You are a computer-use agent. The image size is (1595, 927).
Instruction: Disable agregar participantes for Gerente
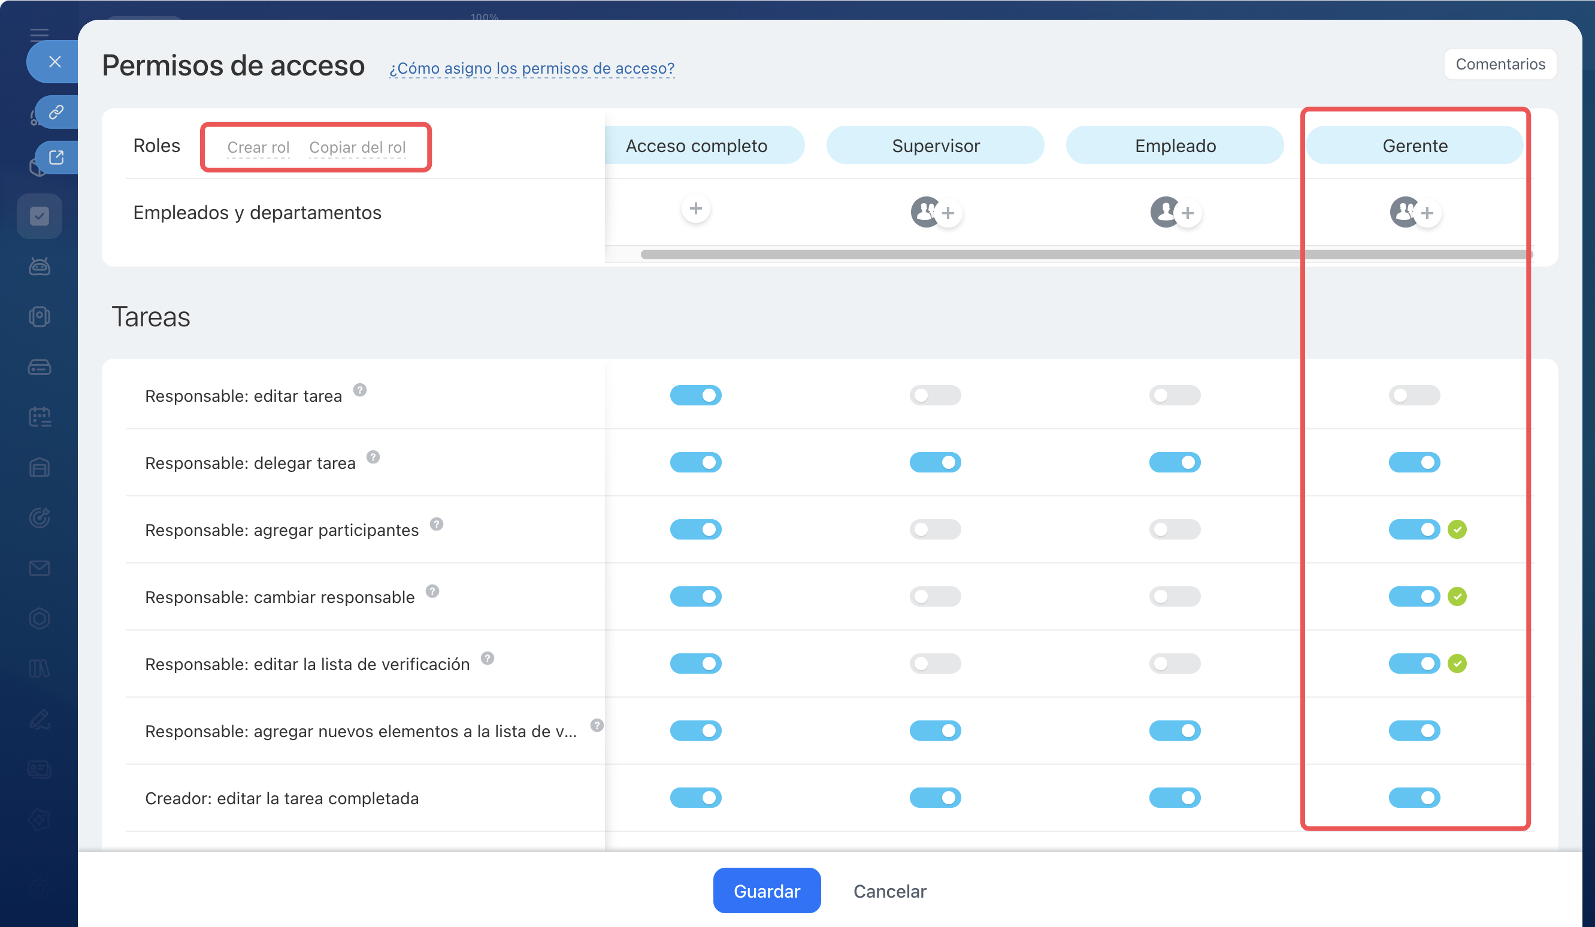(1414, 529)
